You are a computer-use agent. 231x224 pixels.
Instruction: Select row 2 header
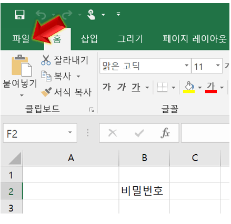12,191
